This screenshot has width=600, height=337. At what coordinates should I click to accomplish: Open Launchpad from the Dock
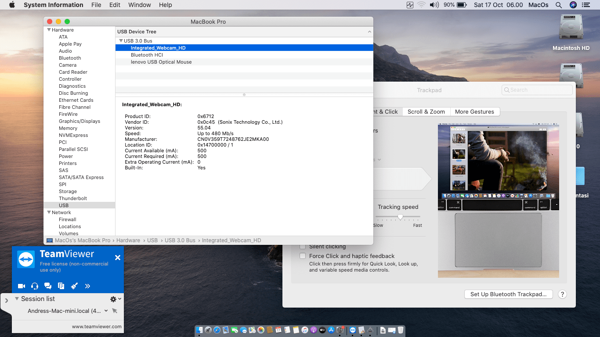click(x=208, y=330)
